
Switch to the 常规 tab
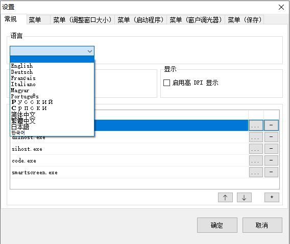(x=14, y=19)
